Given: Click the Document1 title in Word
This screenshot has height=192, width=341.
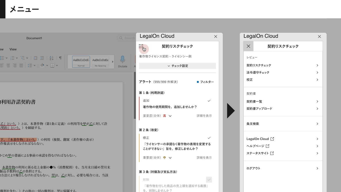Looking at the screenshot, I should [x=34, y=38].
